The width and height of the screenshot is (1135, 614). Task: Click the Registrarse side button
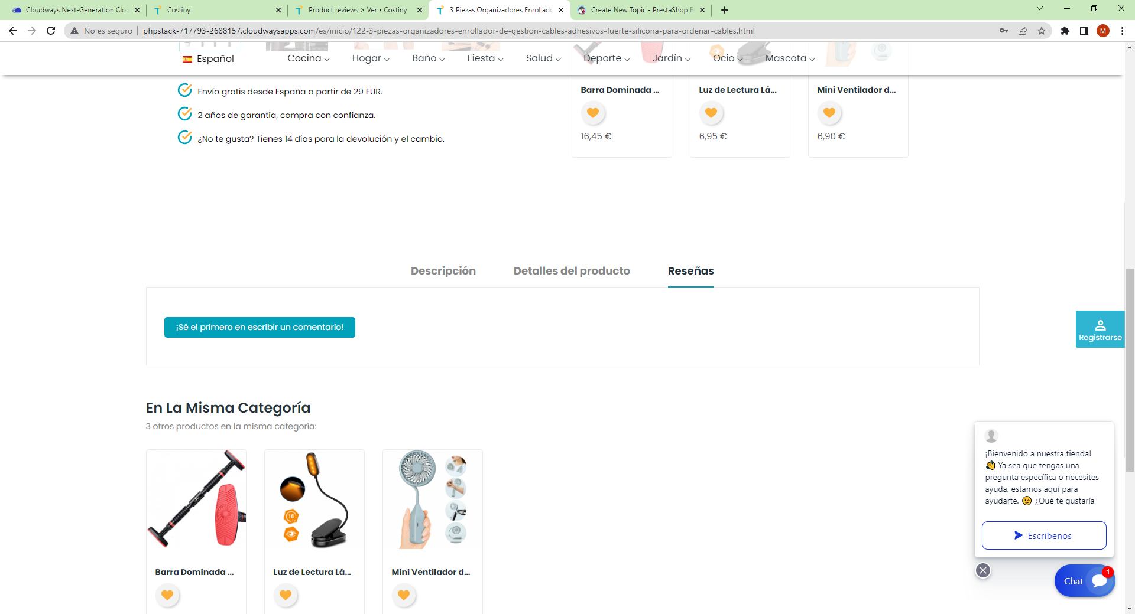[x=1100, y=329]
